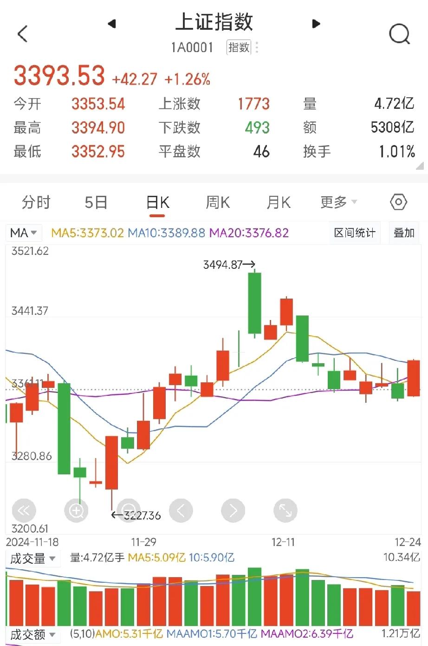The height and width of the screenshot is (646, 428).
Task: Jump to earliest with double-left chart button
Action: tap(23, 511)
